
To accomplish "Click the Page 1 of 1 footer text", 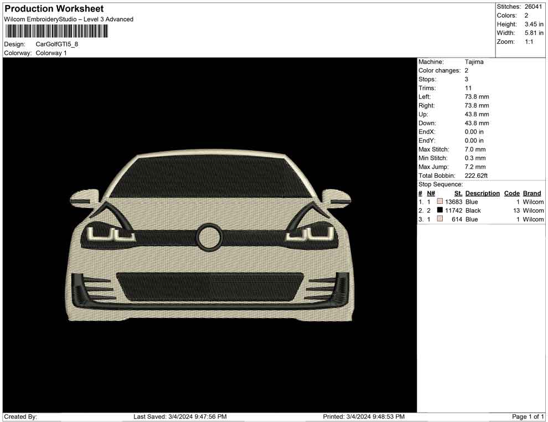I will click(528, 416).
